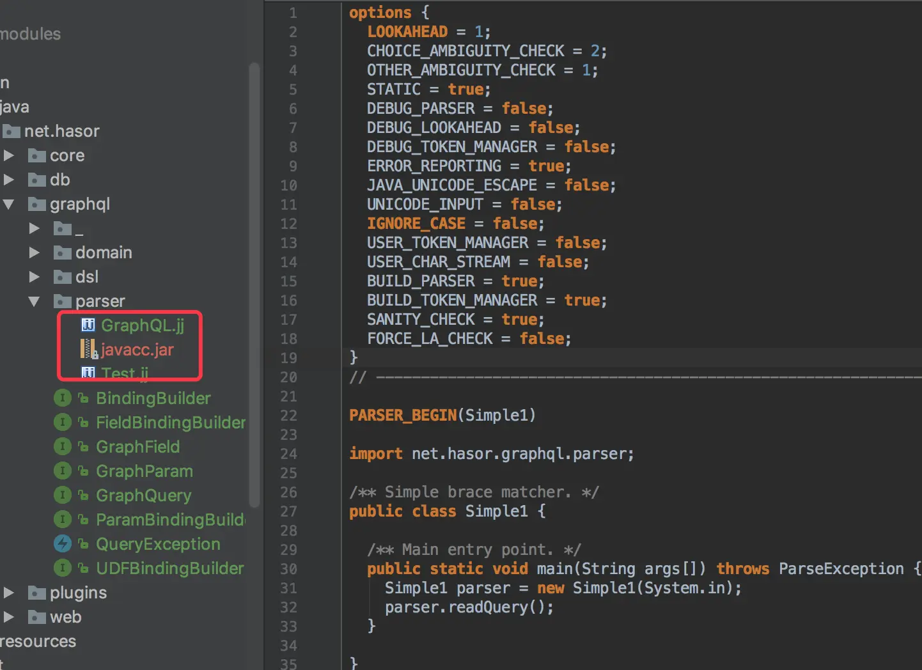Expand the db package folder
The height and width of the screenshot is (670, 922).
click(9, 180)
